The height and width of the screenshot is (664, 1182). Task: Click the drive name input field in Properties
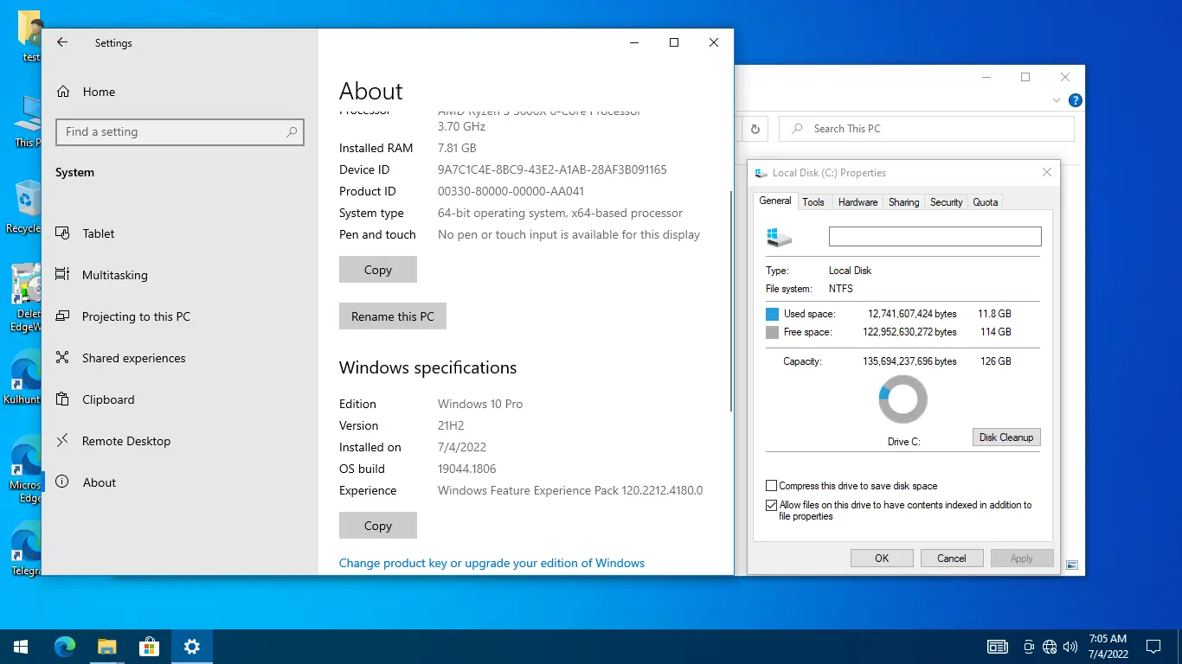[x=935, y=236]
